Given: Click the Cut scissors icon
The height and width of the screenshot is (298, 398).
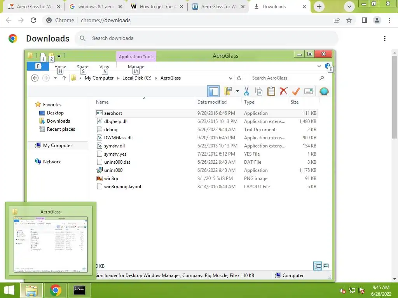Looking at the screenshot, I should tap(246, 91).
